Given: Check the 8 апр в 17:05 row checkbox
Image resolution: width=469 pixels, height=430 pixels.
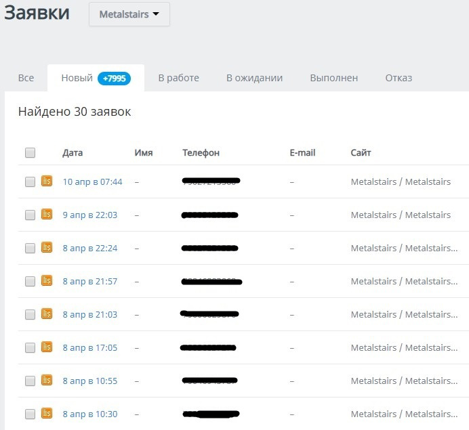Looking at the screenshot, I should click(30, 347).
